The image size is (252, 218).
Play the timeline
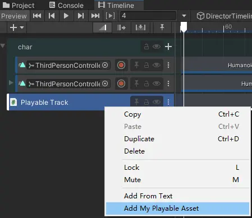pos(66,16)
